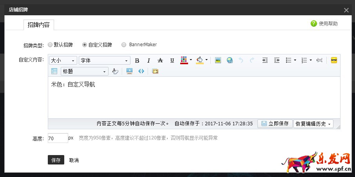Apply strikethrough formatting
Image resolution: width=355 pixels, height=177 pixels.
pyautogui.click(x=160, y=60)
